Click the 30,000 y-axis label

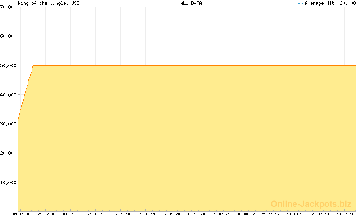pos(8,124)
